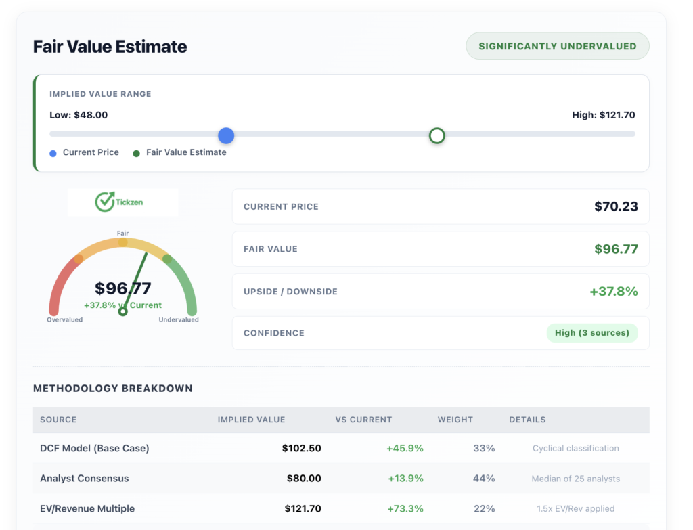The image size is (693, 530).
Task: Click the Implied Value Range label
Action: pos(100,94)
